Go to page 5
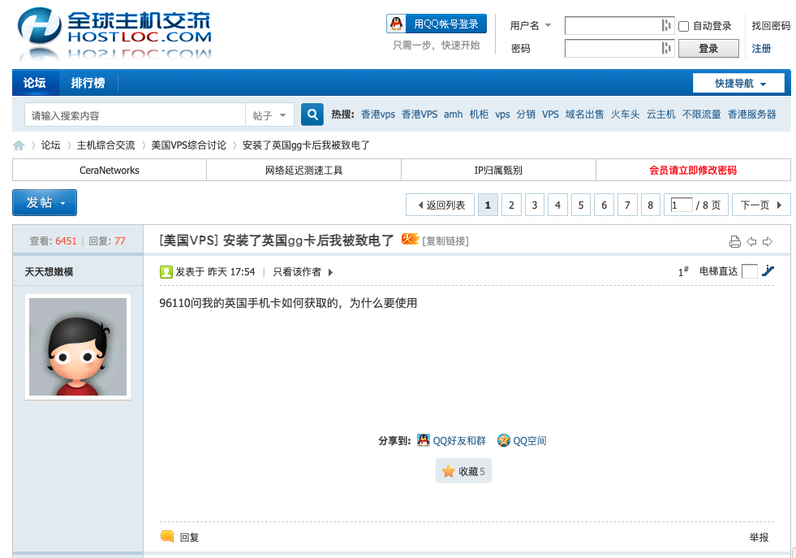The image size is (796, 558). tap(581, 205)
